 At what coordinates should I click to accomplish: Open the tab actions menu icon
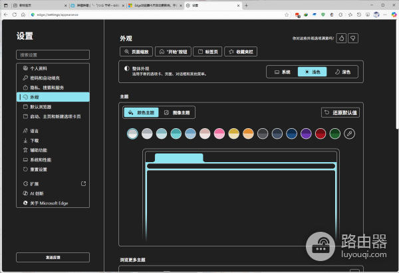tap(6, 5)
